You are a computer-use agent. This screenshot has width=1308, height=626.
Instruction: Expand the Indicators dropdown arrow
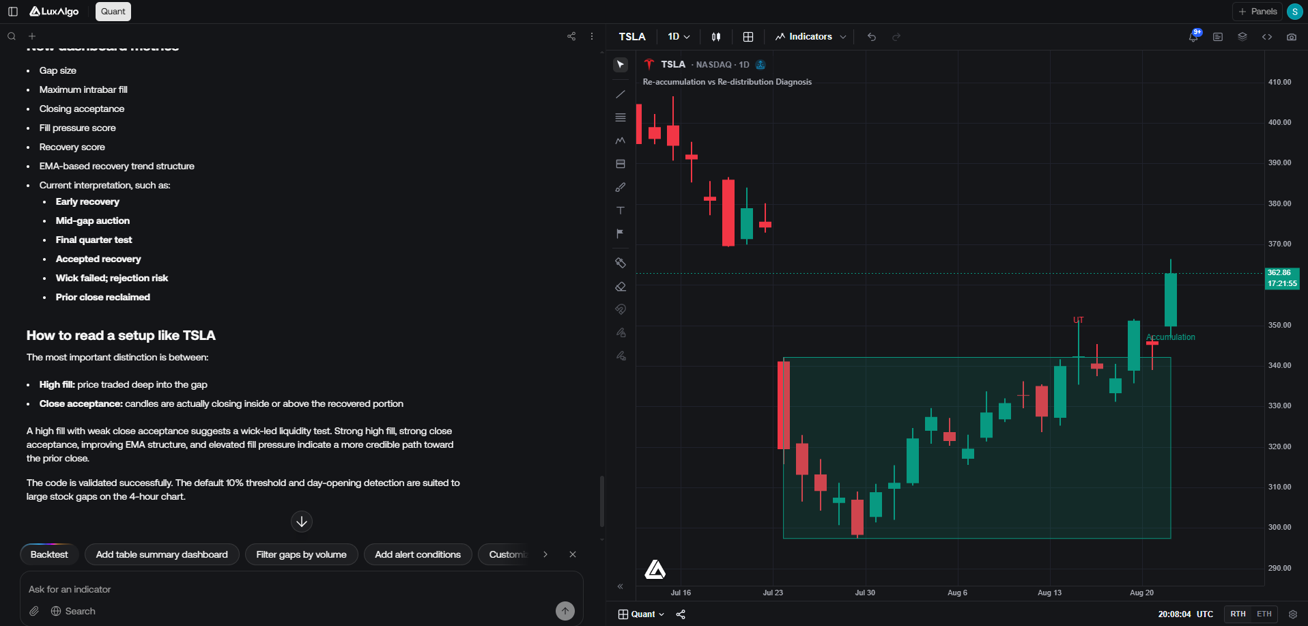(843, 37)
